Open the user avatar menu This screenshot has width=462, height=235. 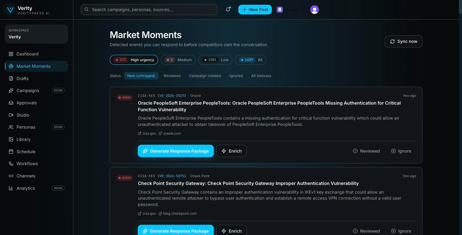315,10
